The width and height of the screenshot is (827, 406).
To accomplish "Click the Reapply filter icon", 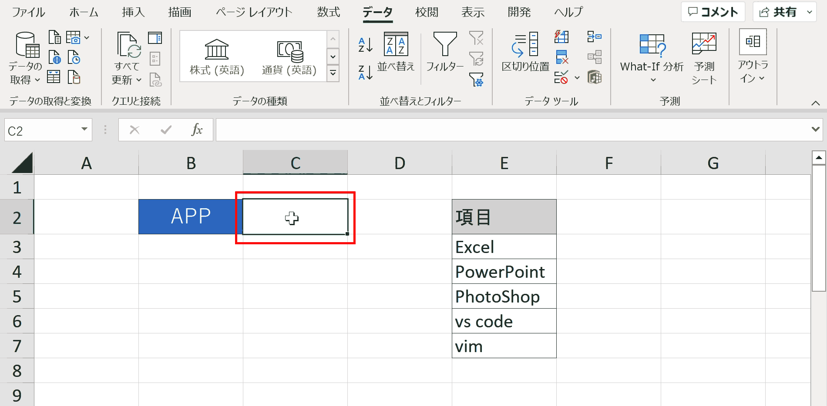I will coord(476,58).
